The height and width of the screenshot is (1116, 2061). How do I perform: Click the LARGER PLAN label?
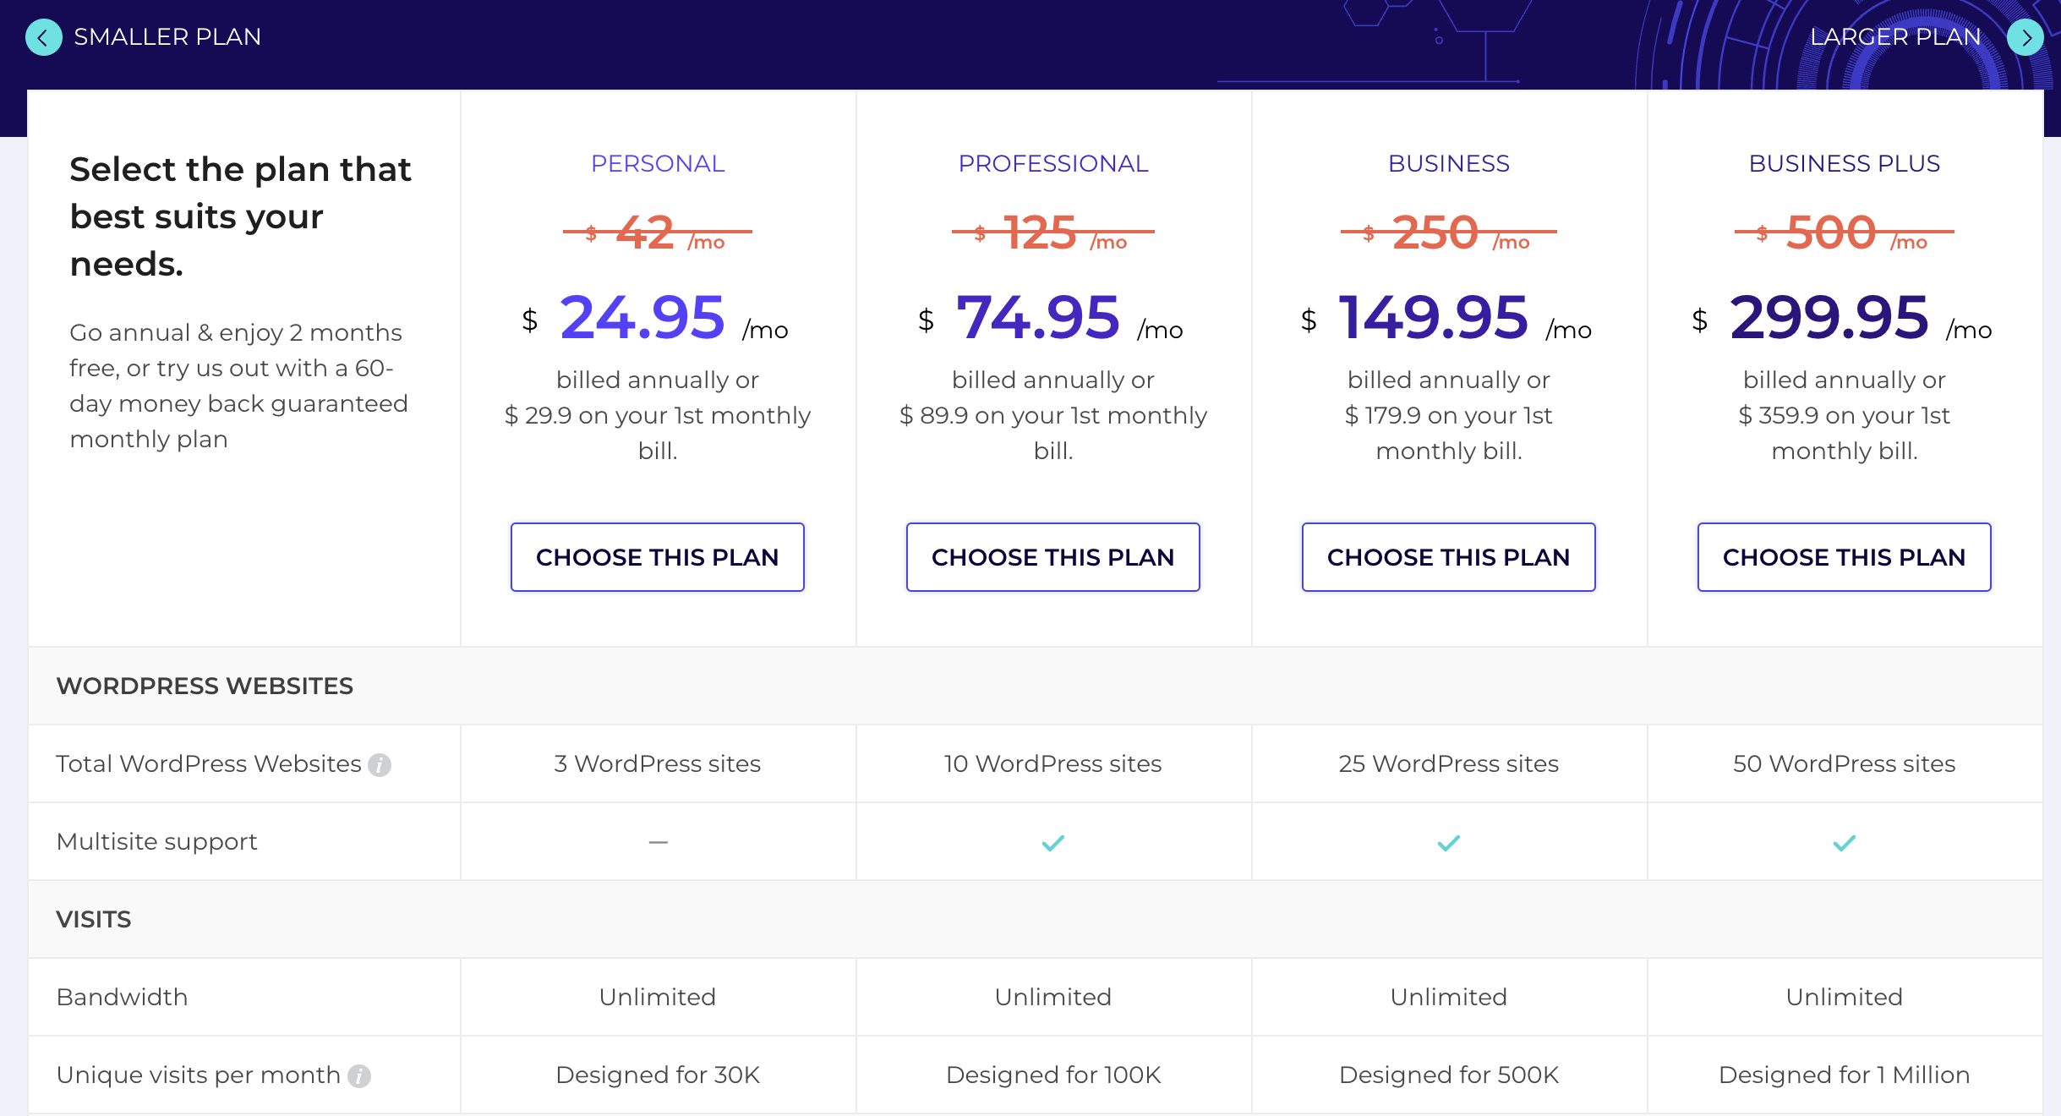click(1895, 37)
